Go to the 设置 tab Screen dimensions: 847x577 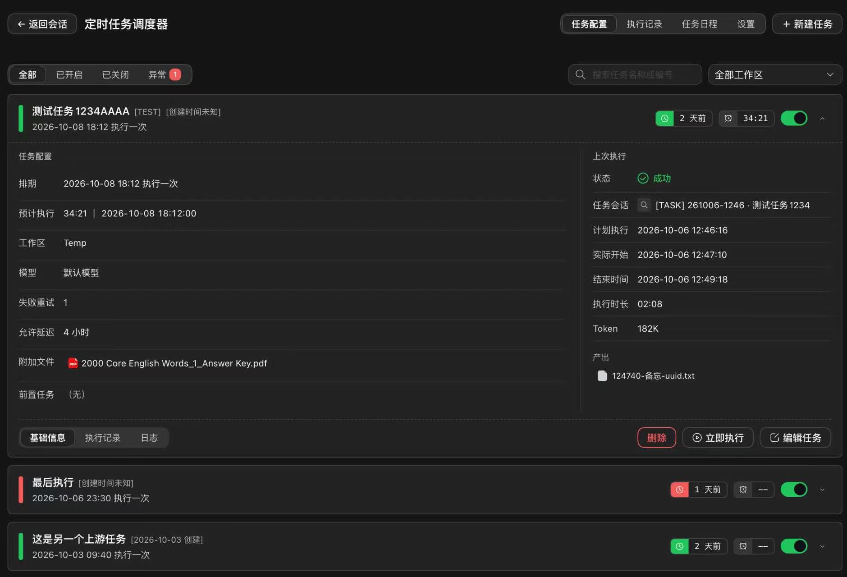click(746, 24)
